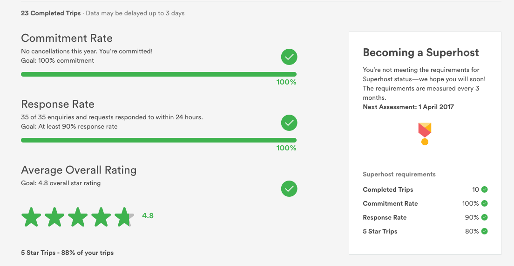Click the Commitment Rate progress bar
This screenshot has width=514, height=266.
click(x=159, y=74)
